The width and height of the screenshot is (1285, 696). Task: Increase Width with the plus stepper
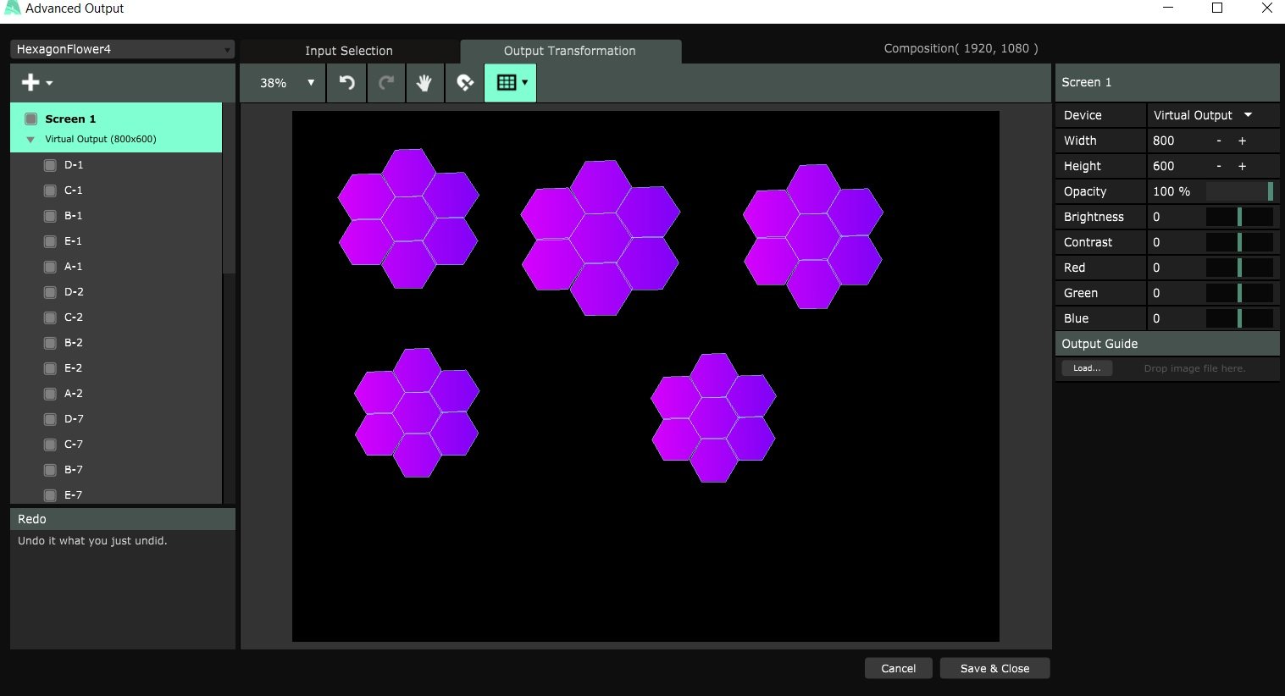pyautogui.click(x=1242, y=141)
